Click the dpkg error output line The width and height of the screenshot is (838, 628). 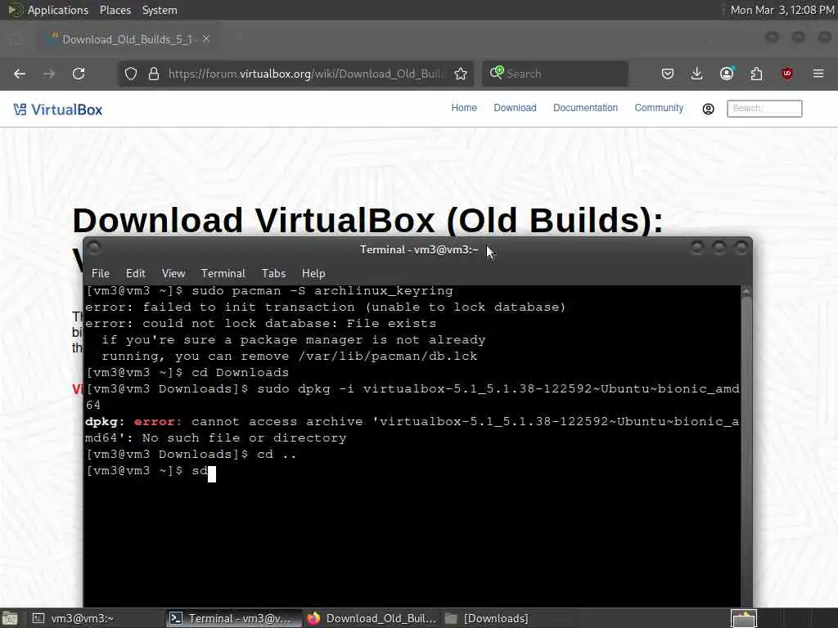[x=412, y=430]
